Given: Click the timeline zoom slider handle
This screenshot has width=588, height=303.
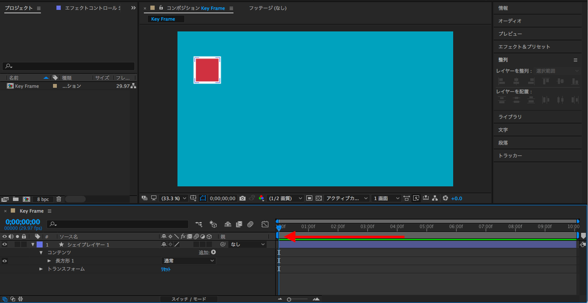Looking at the screenshot, I should tap(289, 300).
